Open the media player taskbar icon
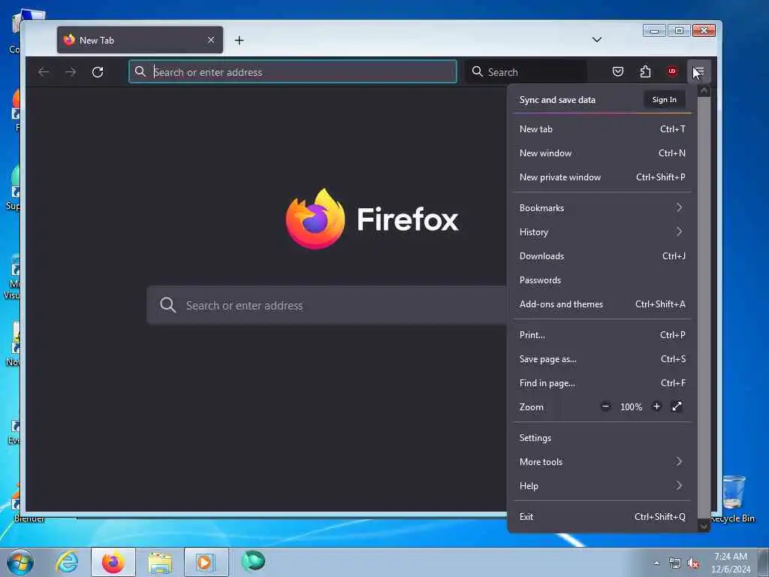 pyautogui.click(x=206, y=562)
